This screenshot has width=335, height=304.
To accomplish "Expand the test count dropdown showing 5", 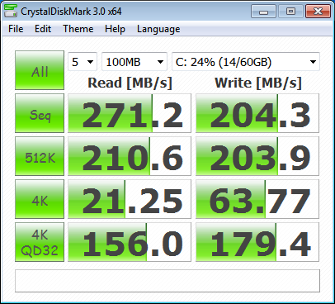I will [83, 62].
